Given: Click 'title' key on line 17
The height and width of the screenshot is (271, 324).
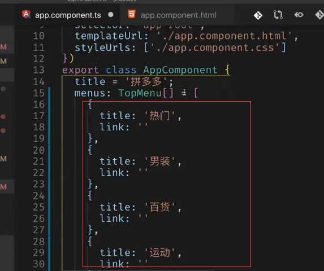Looking at the screenshot, I should [115, 116].
